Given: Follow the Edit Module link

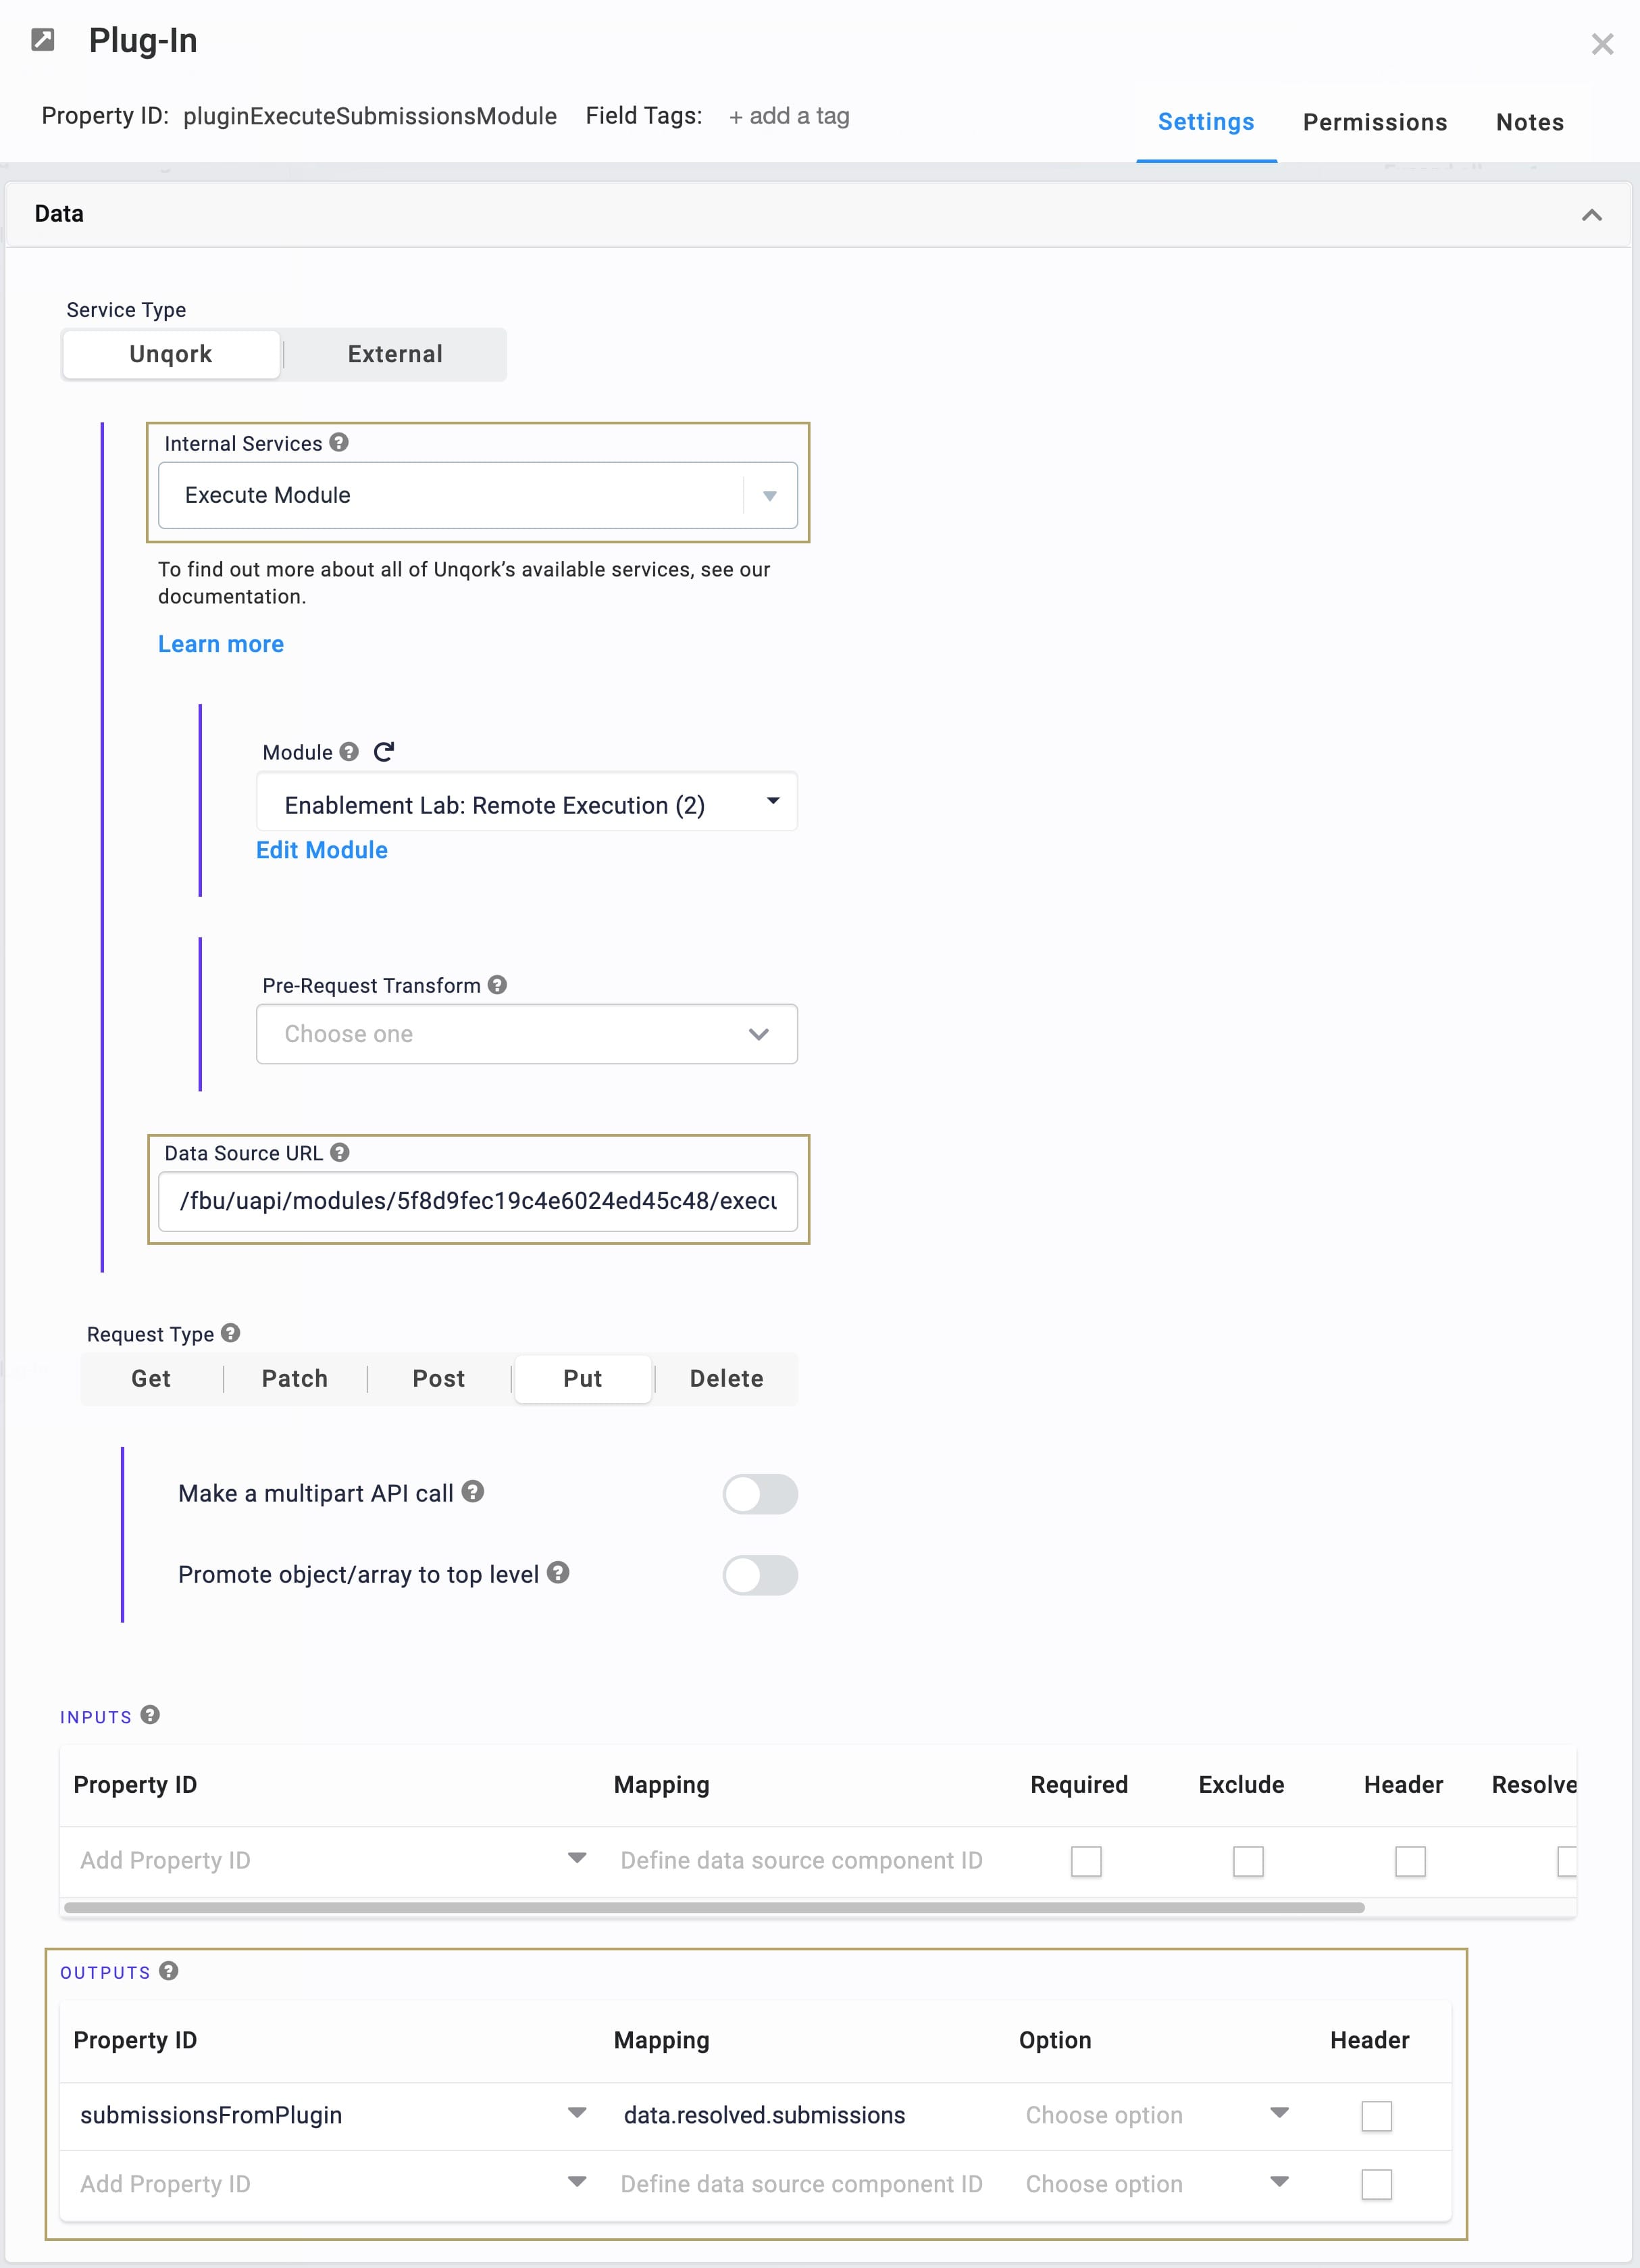Looking at the screenshot, I should (x=322, y=850).
